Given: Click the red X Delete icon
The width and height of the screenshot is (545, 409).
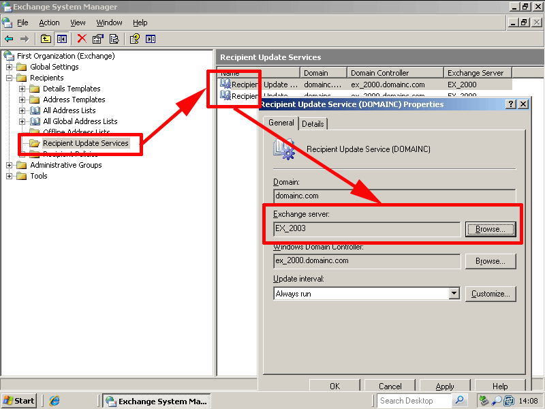Looking at the screenshot, I should coord(82,39).
